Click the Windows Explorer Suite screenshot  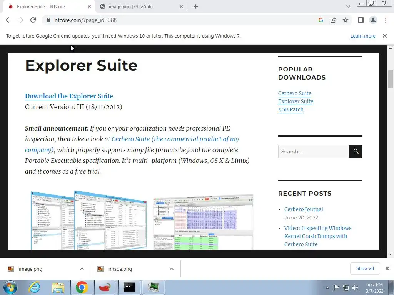pyautogui.click(x=88, y=220)
